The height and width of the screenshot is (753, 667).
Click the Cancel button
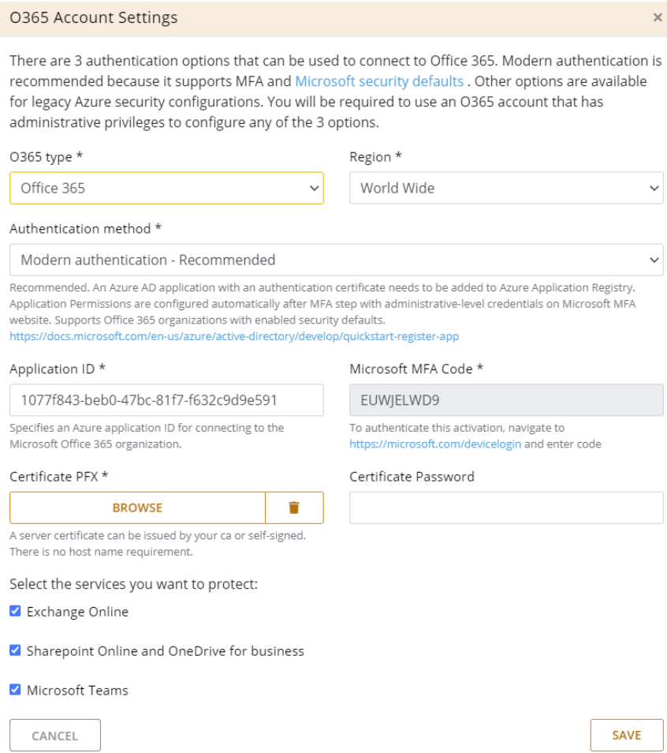[x=55, y=735]
